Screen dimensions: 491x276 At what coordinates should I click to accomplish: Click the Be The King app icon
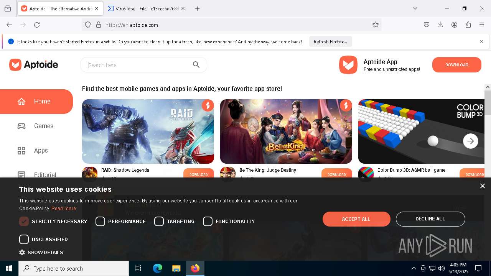click(228, 172)
